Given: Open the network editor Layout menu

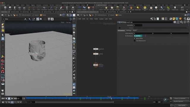Looking at the screenshot, I should pos(101,19).
